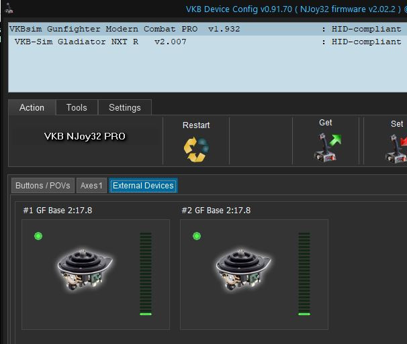The height and width of the screenshot is (344, 407).
Task: Select VKB-Sim Gladiator NXT R device
Action: (208, 42)
